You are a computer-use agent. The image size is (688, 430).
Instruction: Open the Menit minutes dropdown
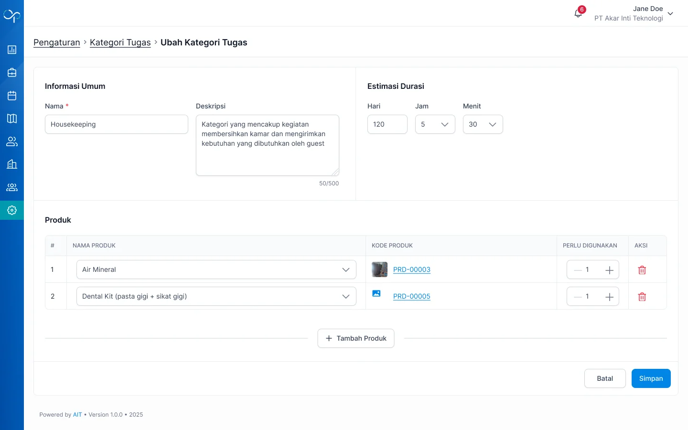click(483, 124)
